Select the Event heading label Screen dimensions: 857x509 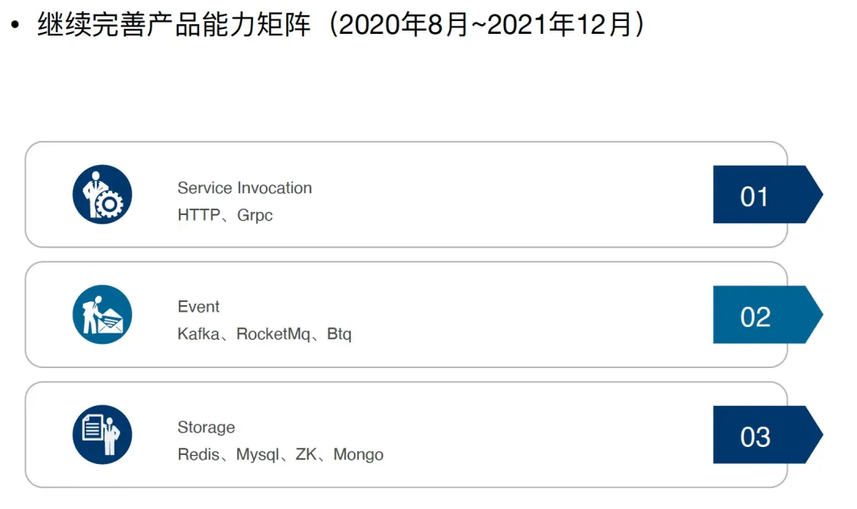click(198, 306)
